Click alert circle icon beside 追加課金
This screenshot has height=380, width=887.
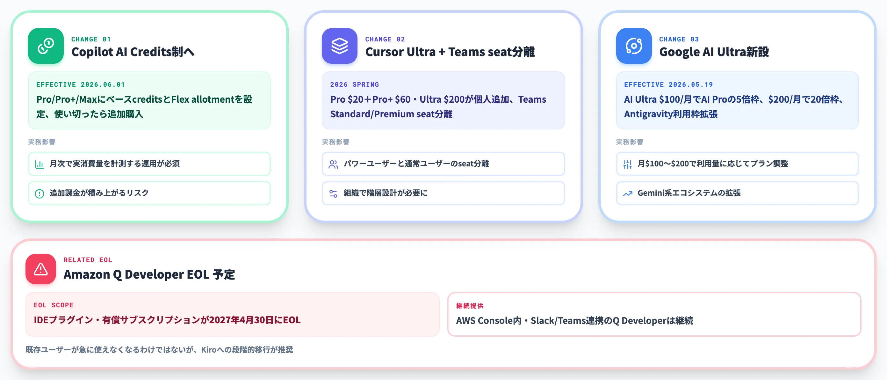(40, 194)
